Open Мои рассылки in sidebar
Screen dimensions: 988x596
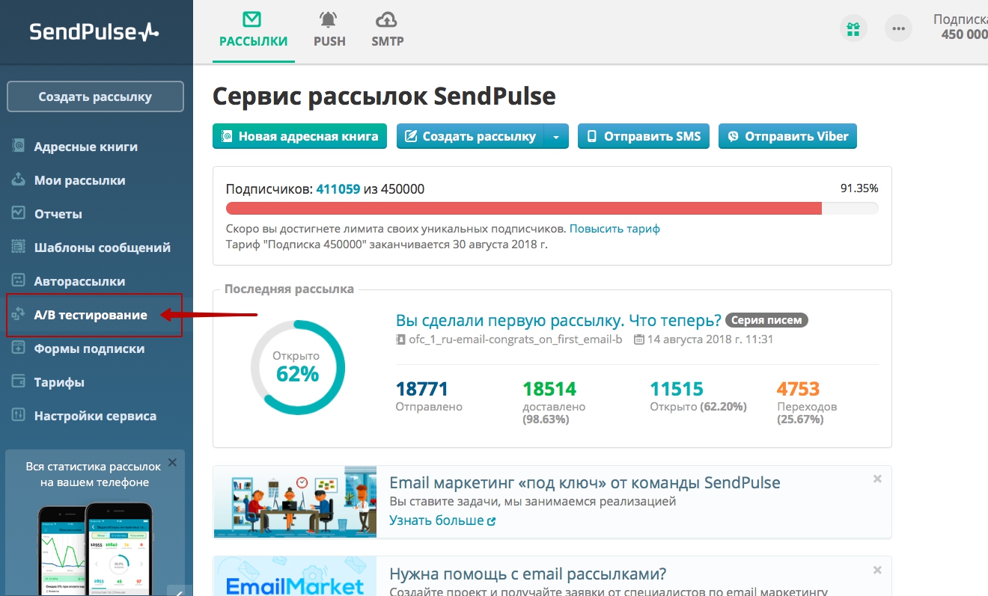(x=79, y=180)
